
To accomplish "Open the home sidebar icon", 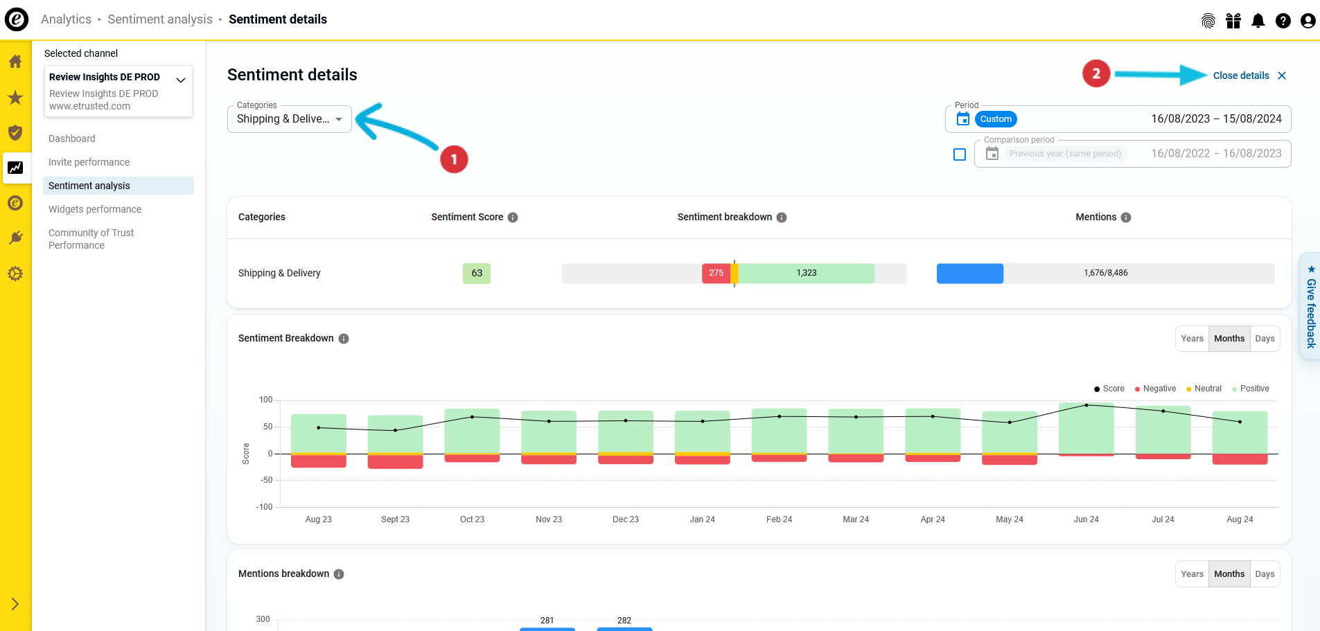I will click(x=15, y=62).
